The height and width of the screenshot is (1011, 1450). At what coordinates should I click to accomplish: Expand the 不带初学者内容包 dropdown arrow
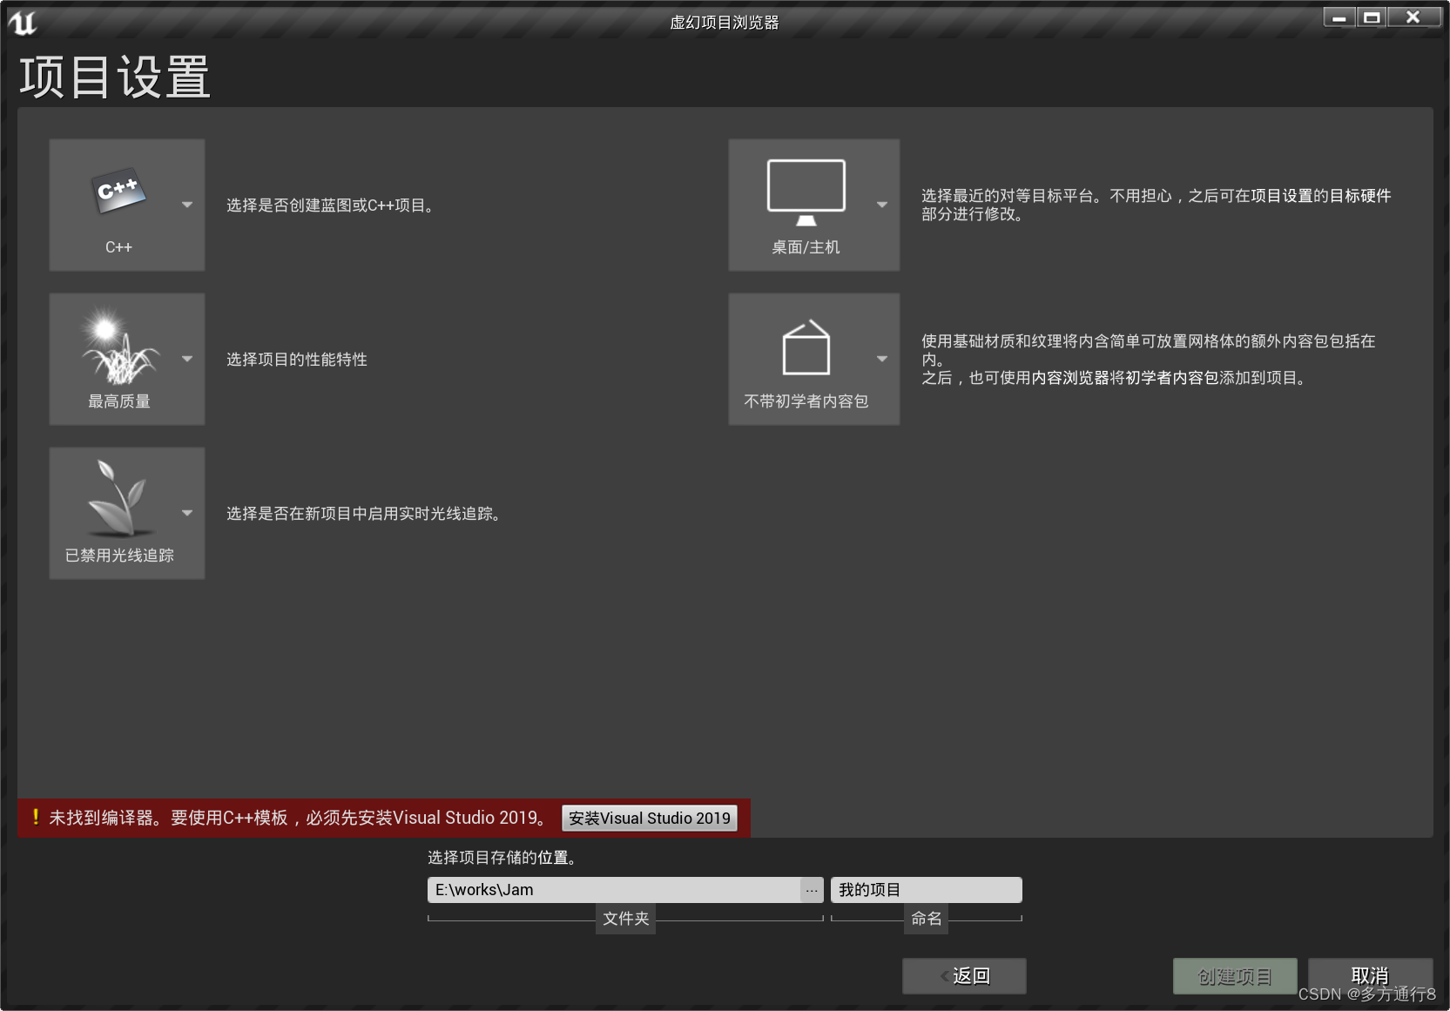pos(882,359)
